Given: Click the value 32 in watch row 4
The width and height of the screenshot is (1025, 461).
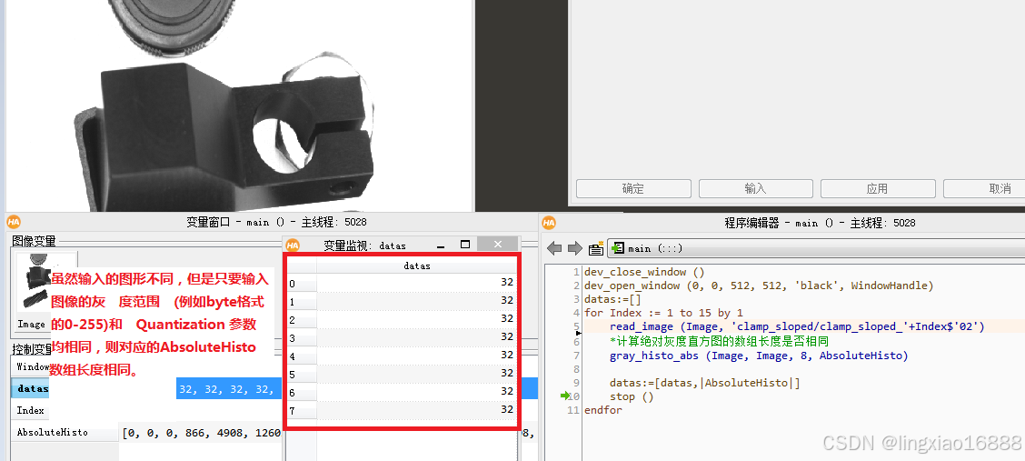Looking at the screenshot, I should [x=507, y=355].
